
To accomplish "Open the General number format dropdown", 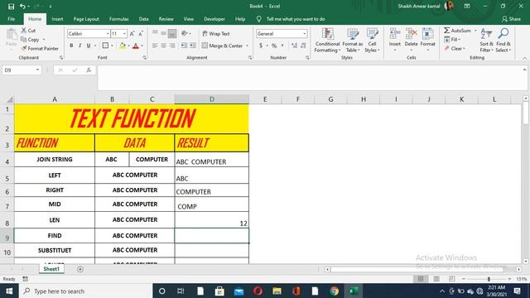I will coord(305,33).
